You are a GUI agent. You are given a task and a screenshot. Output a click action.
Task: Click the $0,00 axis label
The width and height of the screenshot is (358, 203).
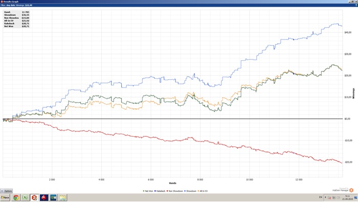(347, 119)
